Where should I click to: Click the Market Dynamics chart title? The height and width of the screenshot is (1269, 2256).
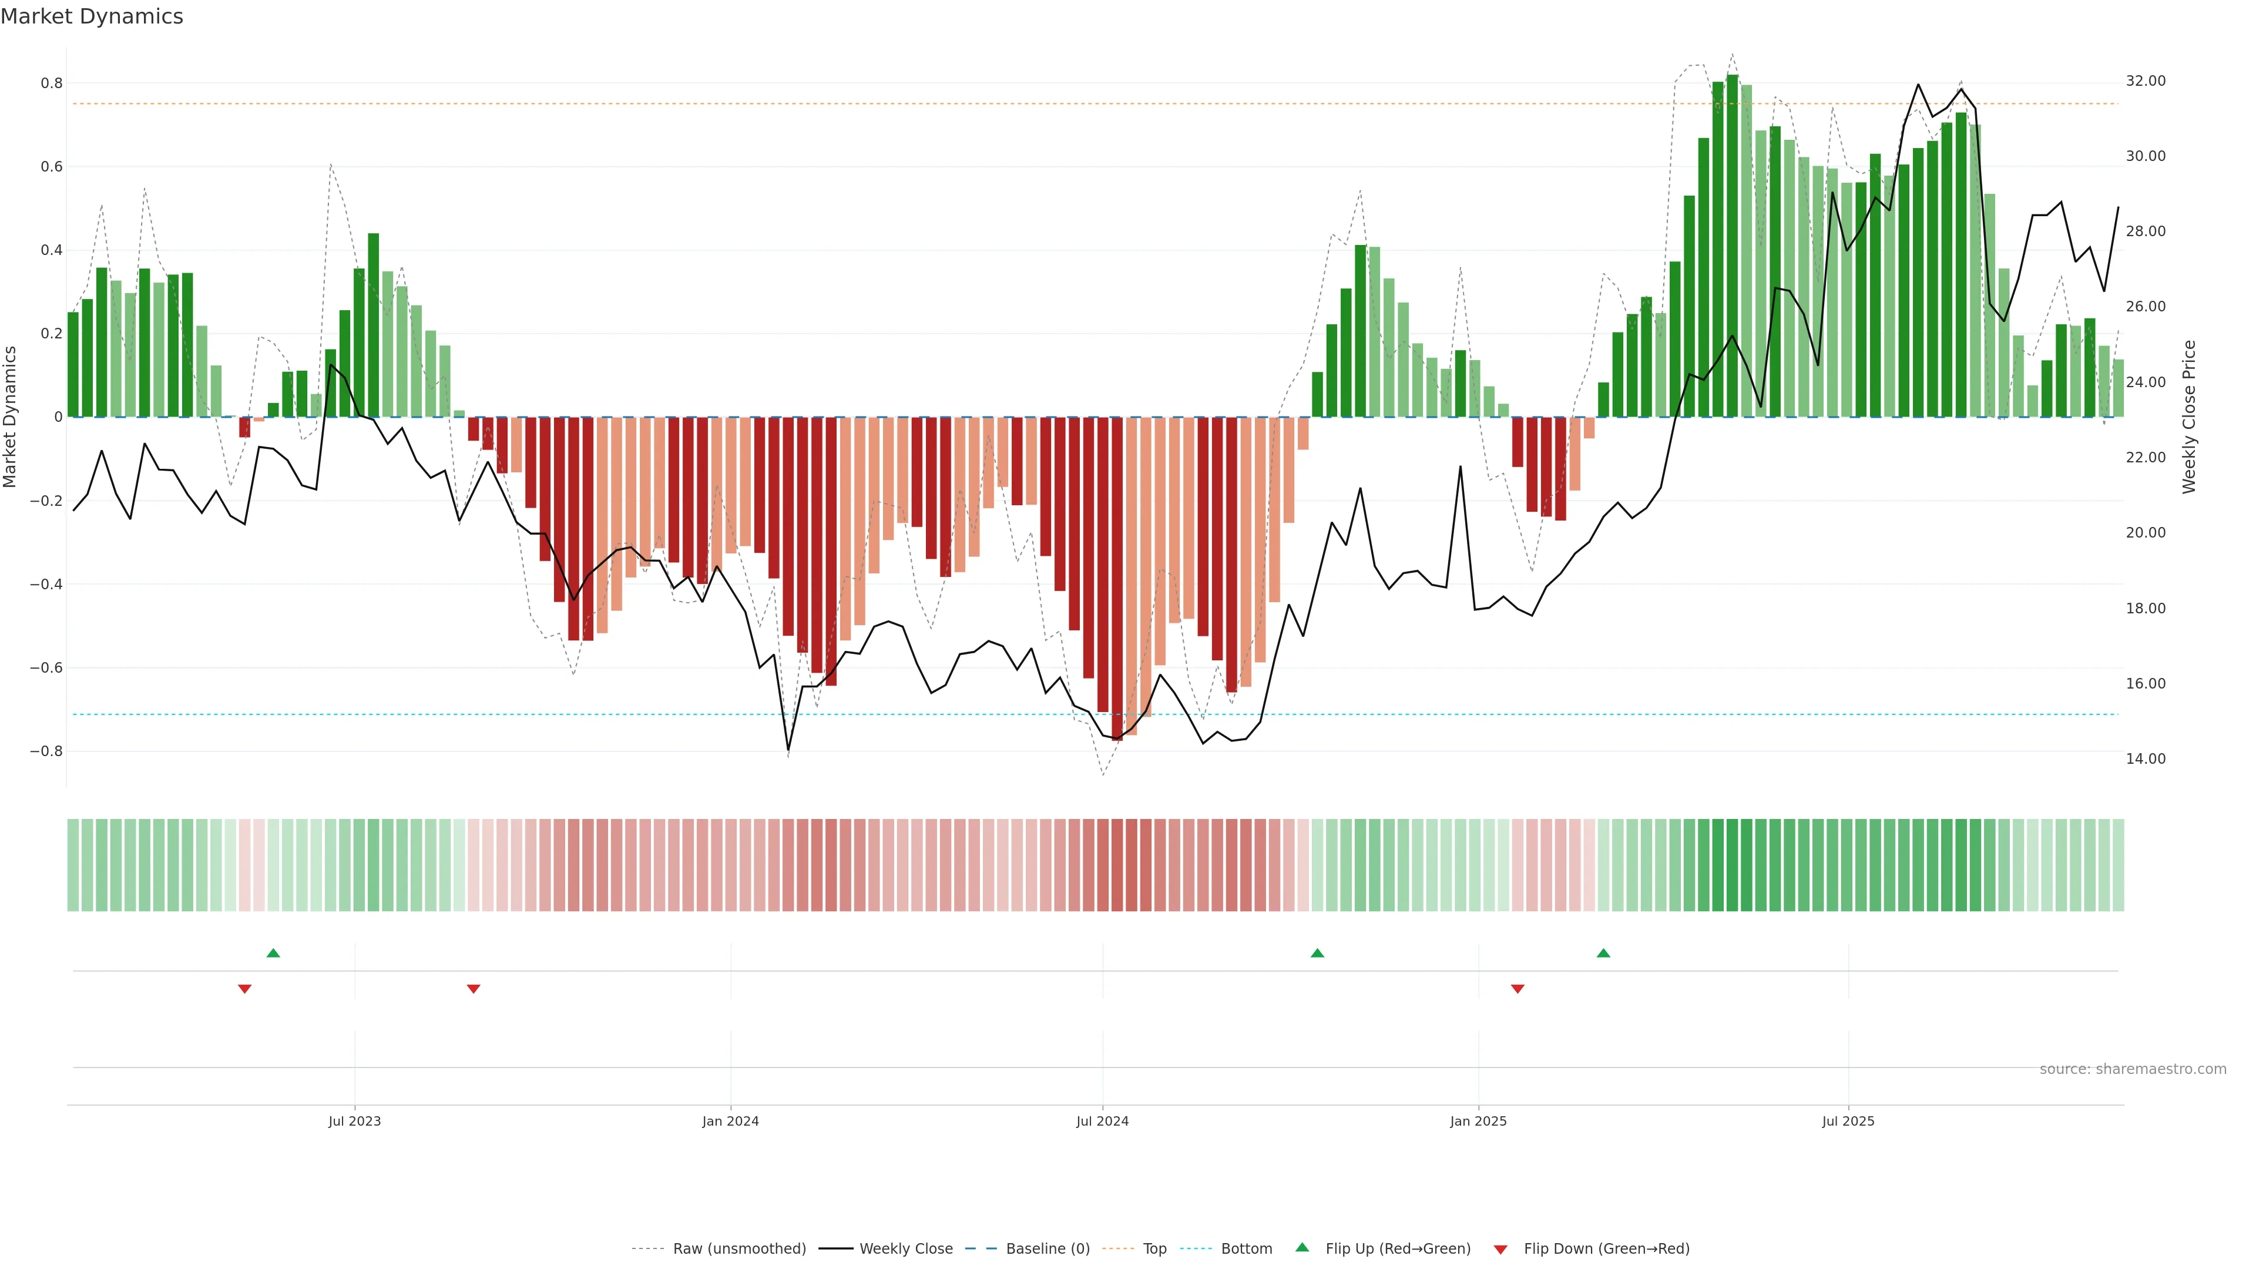(92, 16)
